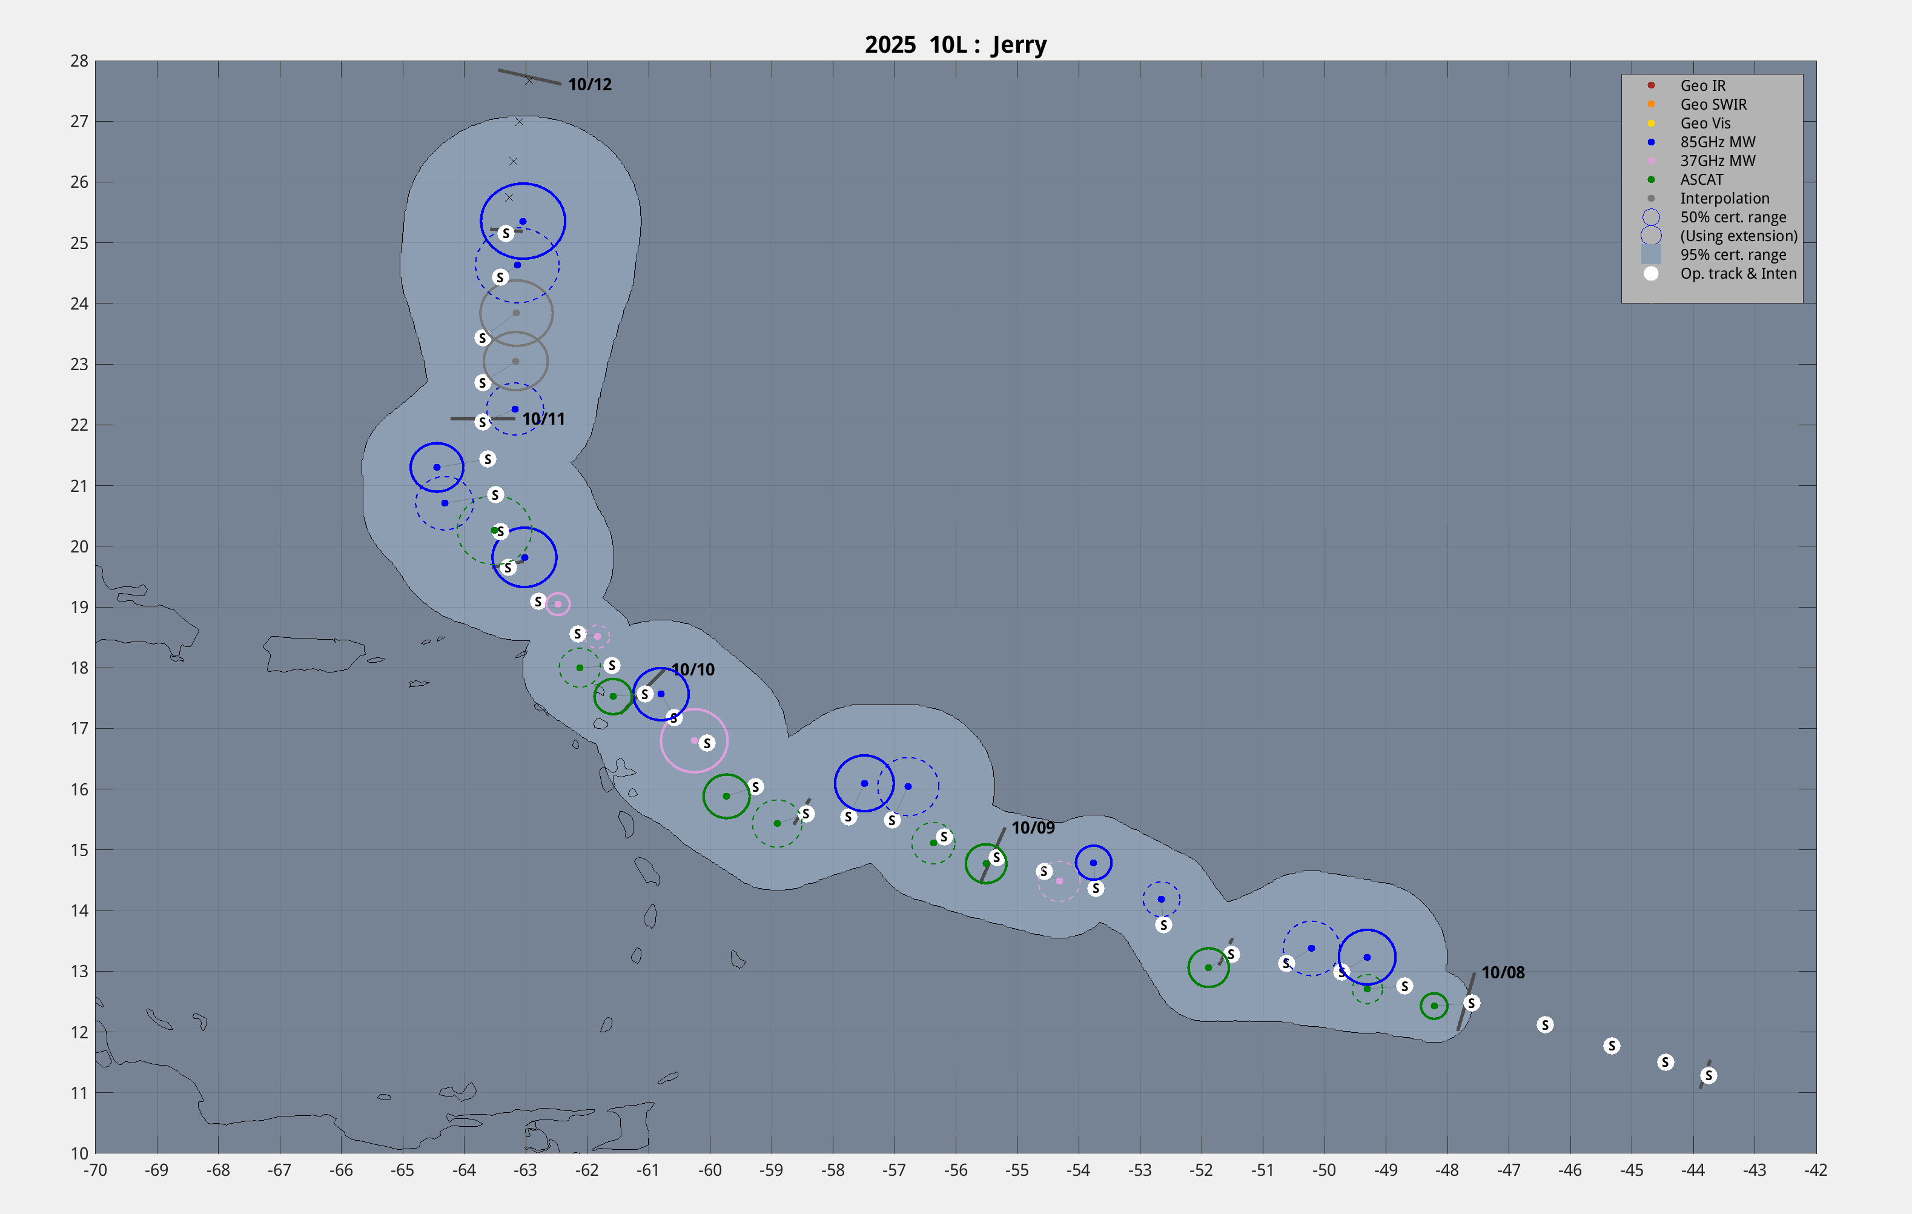Click the (Using extension) legend text
Image resolution: width=1912 pixels, height=1214 pixels.
click(x=1738, y=236)
